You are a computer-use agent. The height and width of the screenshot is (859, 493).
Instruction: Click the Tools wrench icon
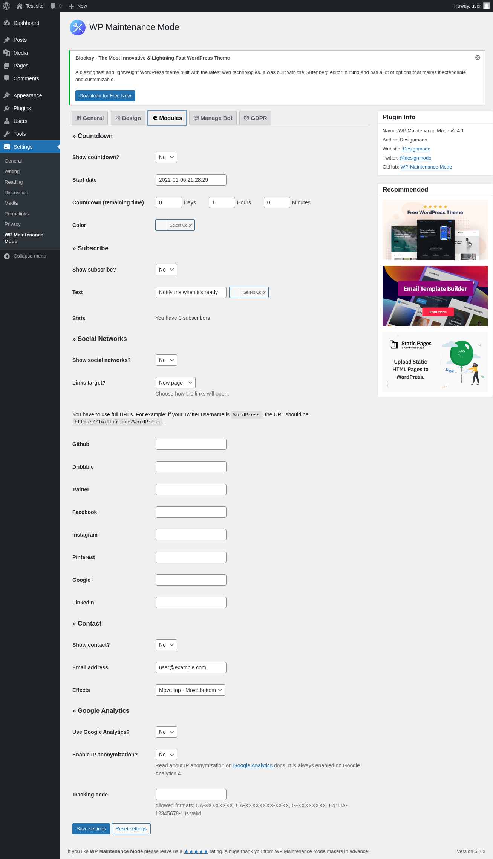pyautogui.click(x=7, y=134)
